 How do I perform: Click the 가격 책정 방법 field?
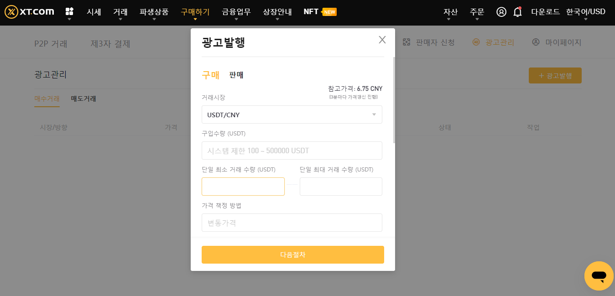(292, 223)
